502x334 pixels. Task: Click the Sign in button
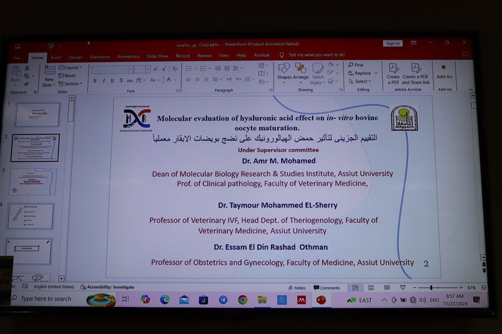tap(393, 43)
